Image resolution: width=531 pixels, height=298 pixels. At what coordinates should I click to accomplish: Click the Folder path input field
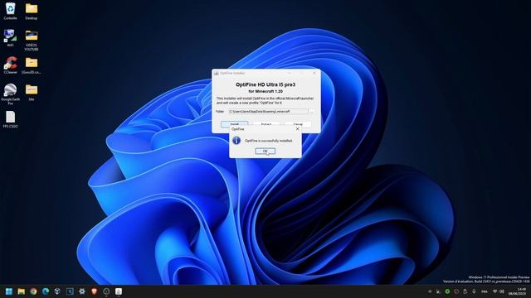pyautogui.click(x=268, y=111)
